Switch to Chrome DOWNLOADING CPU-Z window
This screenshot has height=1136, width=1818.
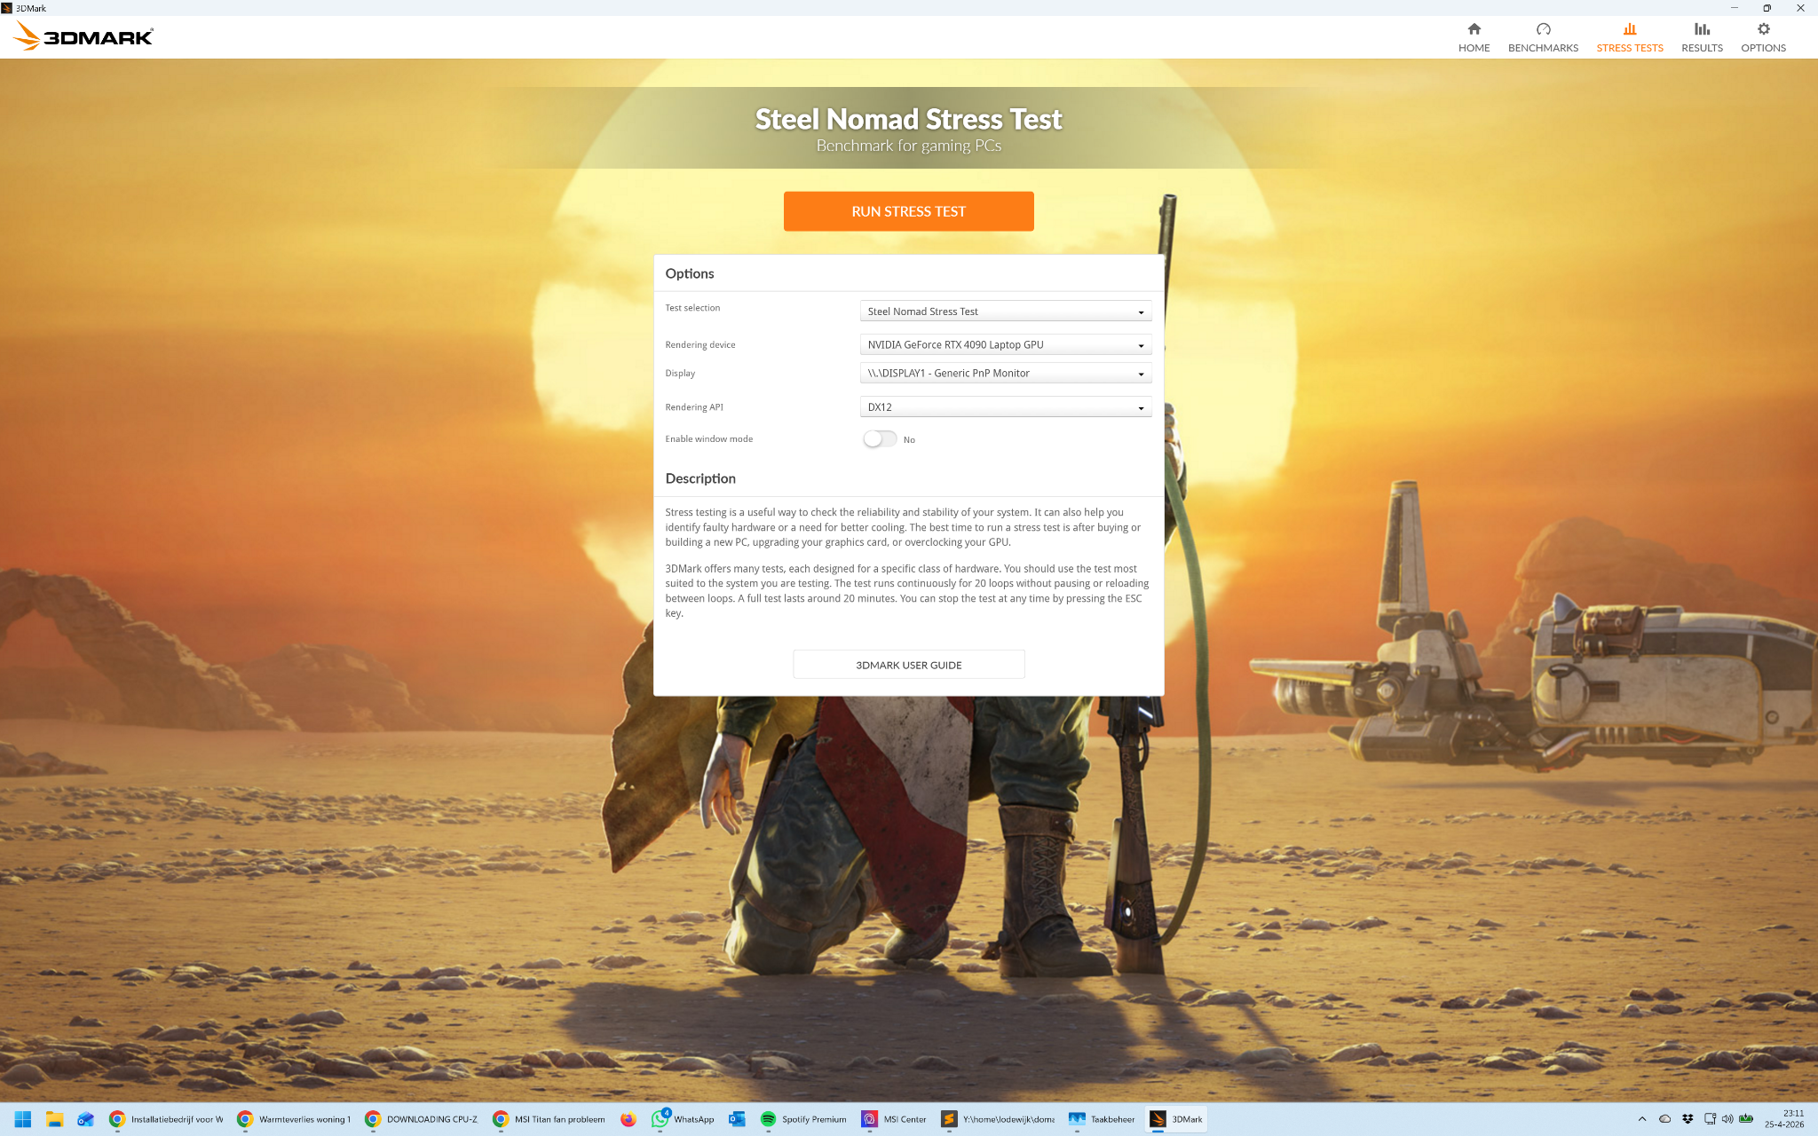[x=422, y=1119]
